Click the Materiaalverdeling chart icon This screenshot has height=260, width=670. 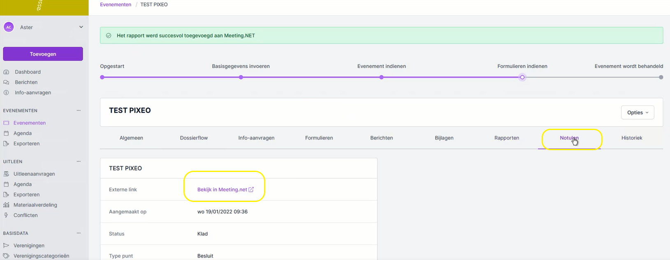point(6,205)
